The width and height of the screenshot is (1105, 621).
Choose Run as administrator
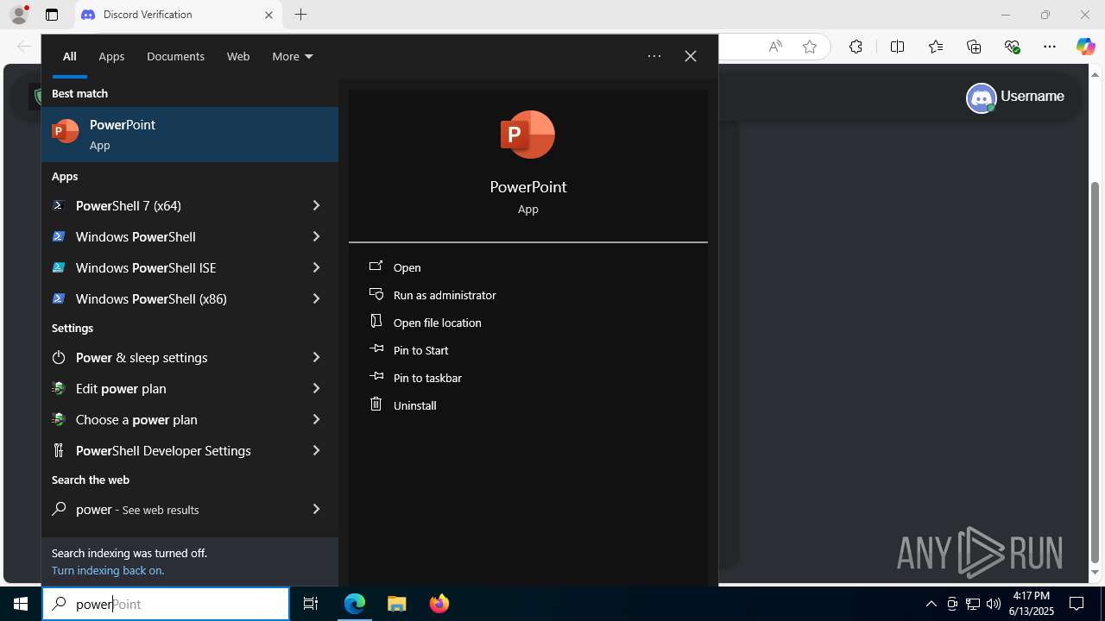coord(445,295)
